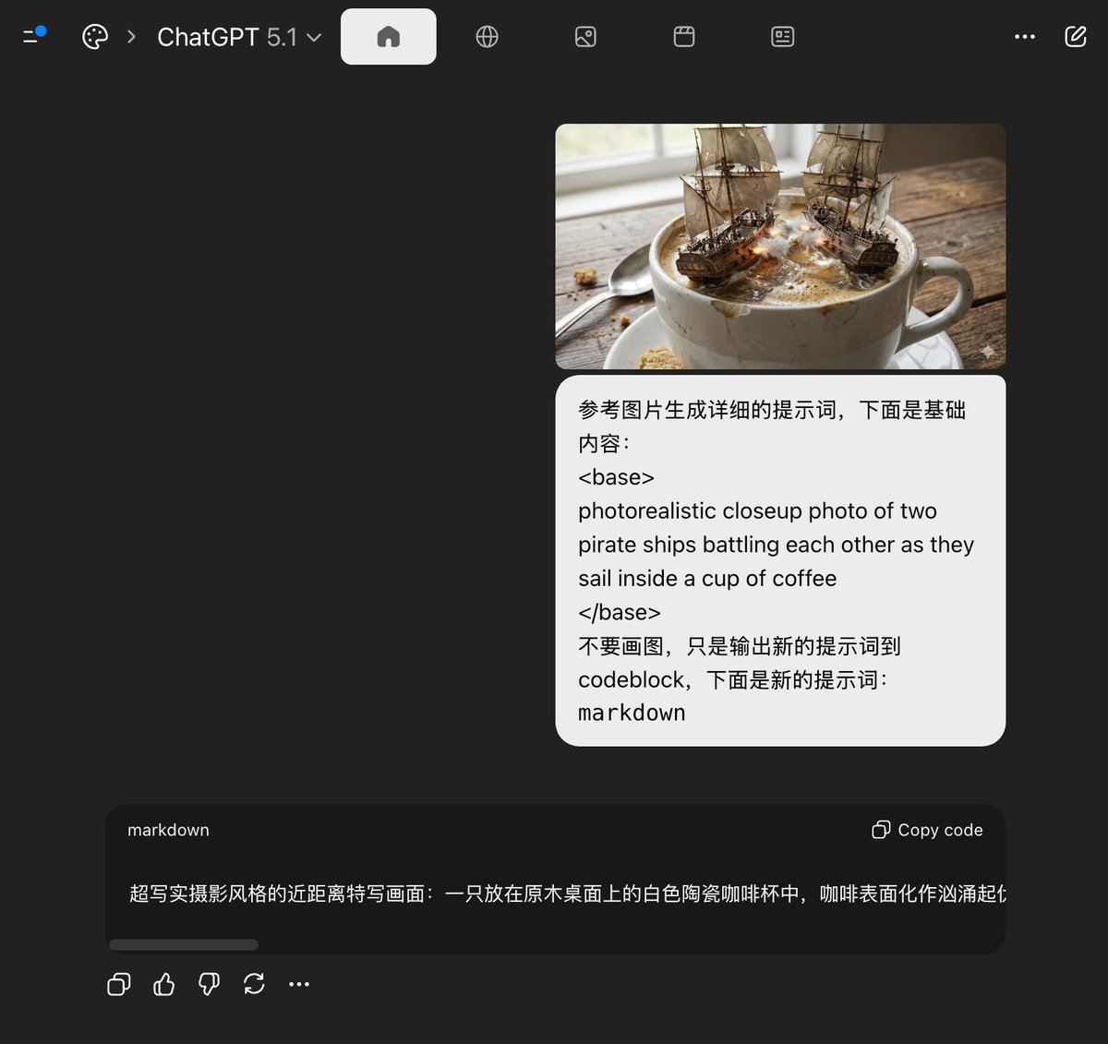Viewport: 1108px width, 1044px height.
Task: Give a thumbs up to the response
Action: (163, 984)
